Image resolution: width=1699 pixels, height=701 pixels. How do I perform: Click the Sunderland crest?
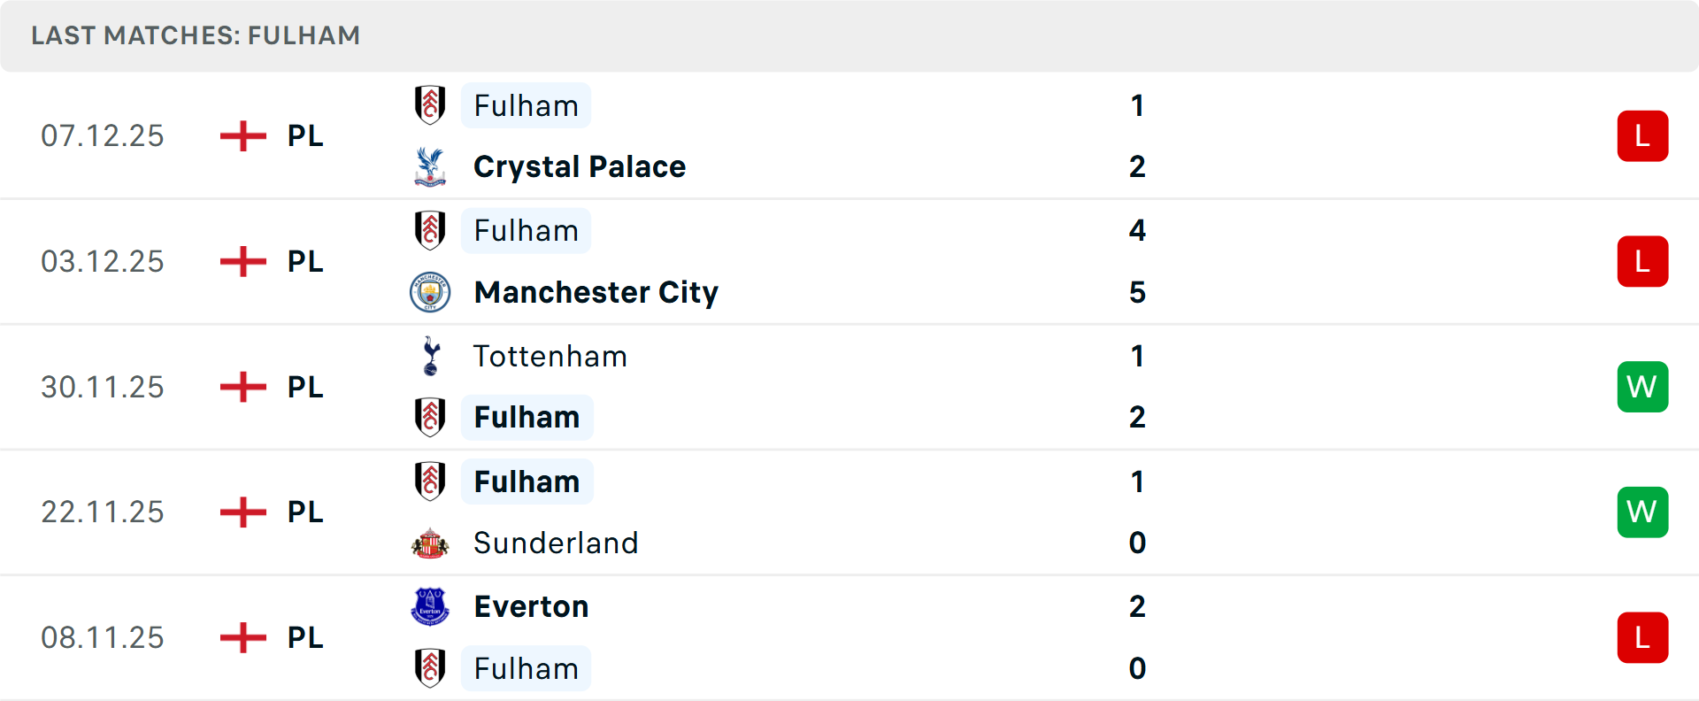431,543
